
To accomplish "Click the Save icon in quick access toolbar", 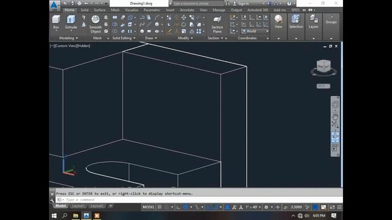I will pyautogui.click(x=72, y=3).
